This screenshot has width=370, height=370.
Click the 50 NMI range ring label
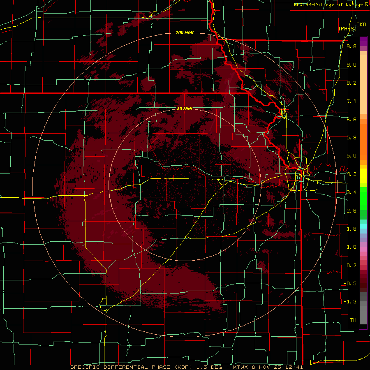(185, 109)
